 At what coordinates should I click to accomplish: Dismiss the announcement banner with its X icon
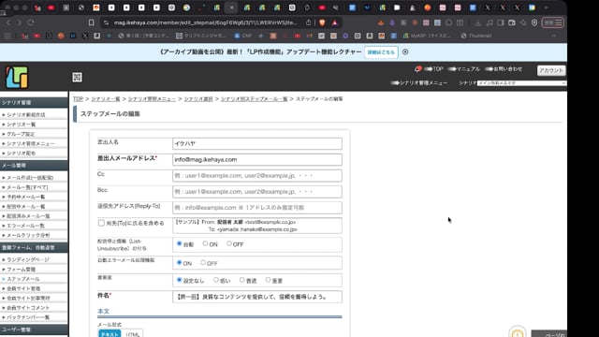coord(405,51)
